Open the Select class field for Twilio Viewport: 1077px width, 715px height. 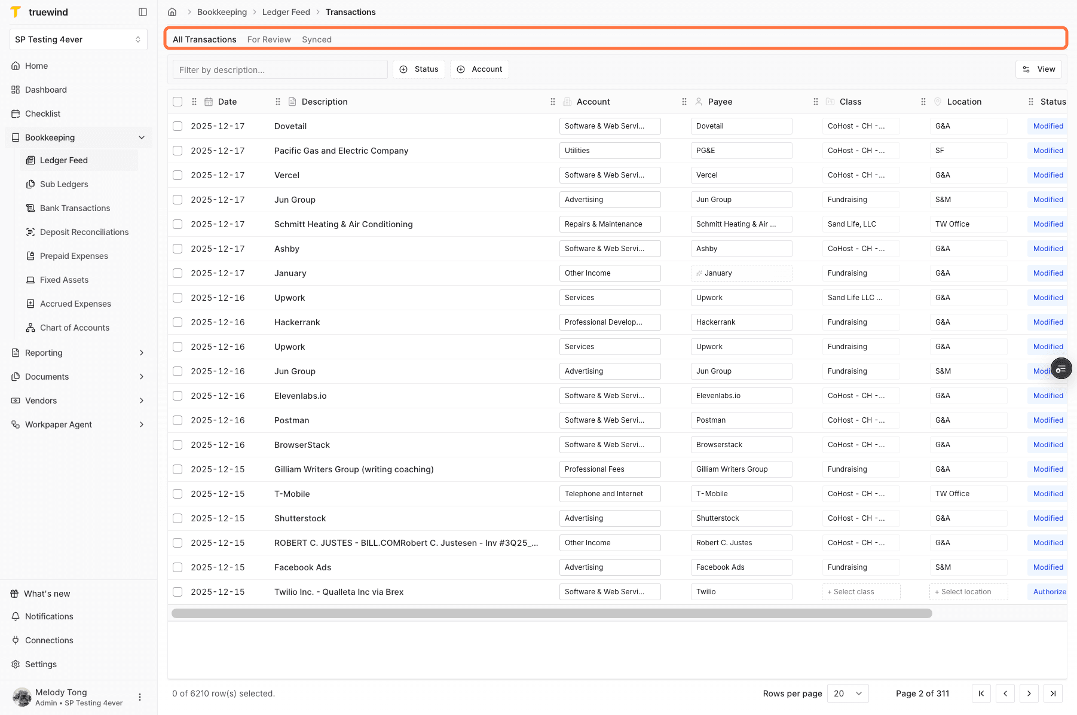[861, 592]
